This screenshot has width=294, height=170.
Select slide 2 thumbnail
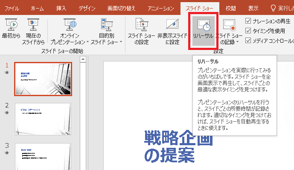pos(43,119)
